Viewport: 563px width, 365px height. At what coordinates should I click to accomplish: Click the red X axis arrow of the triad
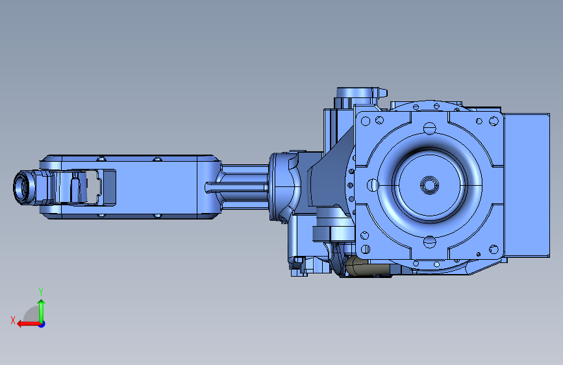29,324
